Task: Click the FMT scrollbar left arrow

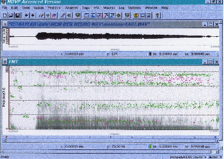Action: tap(4, 141)
